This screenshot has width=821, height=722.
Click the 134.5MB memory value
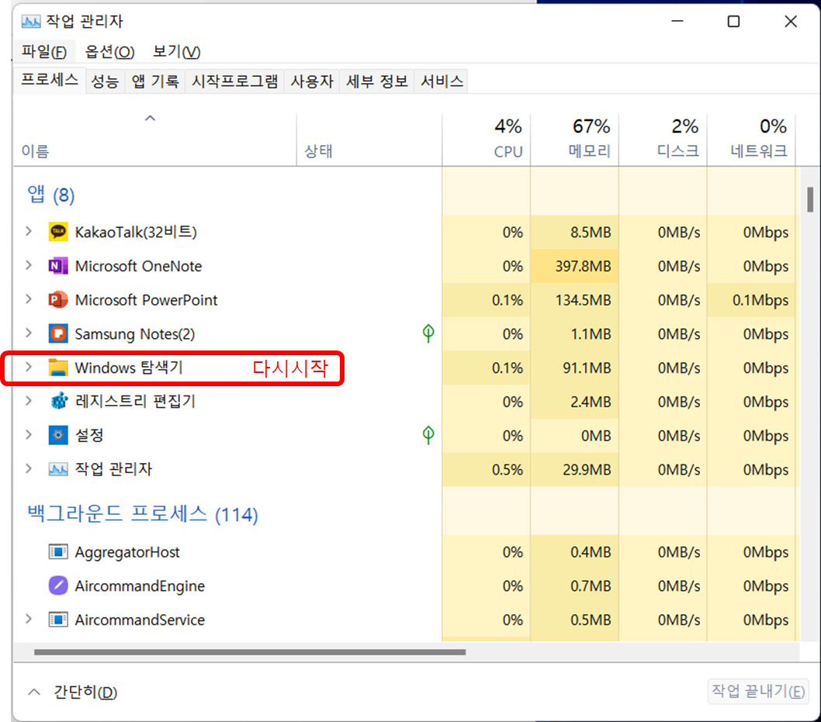584,300
